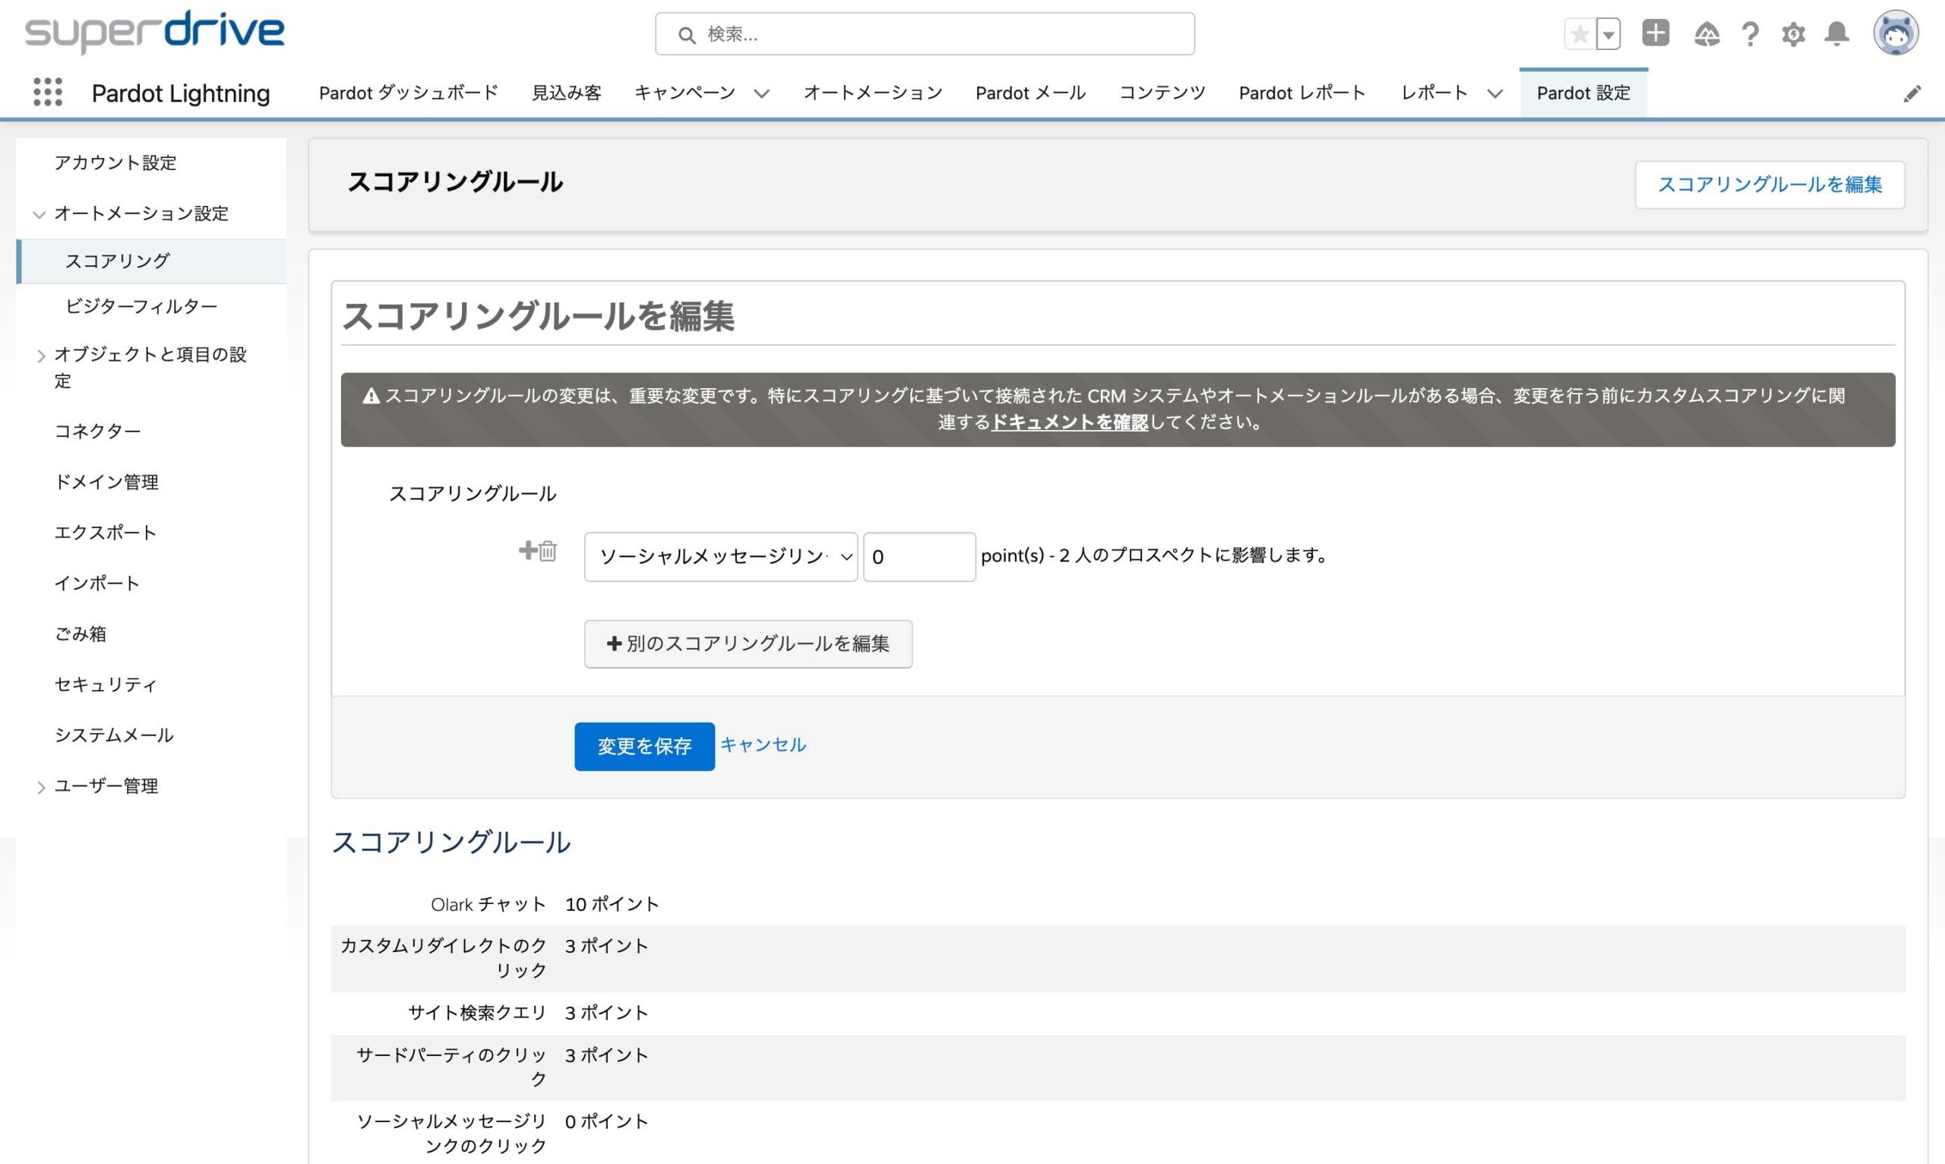Image resolution: width=1945 pixels, height=1164 pixels.
Task: Open the Pardot レポート tab
Action: 1302,93
